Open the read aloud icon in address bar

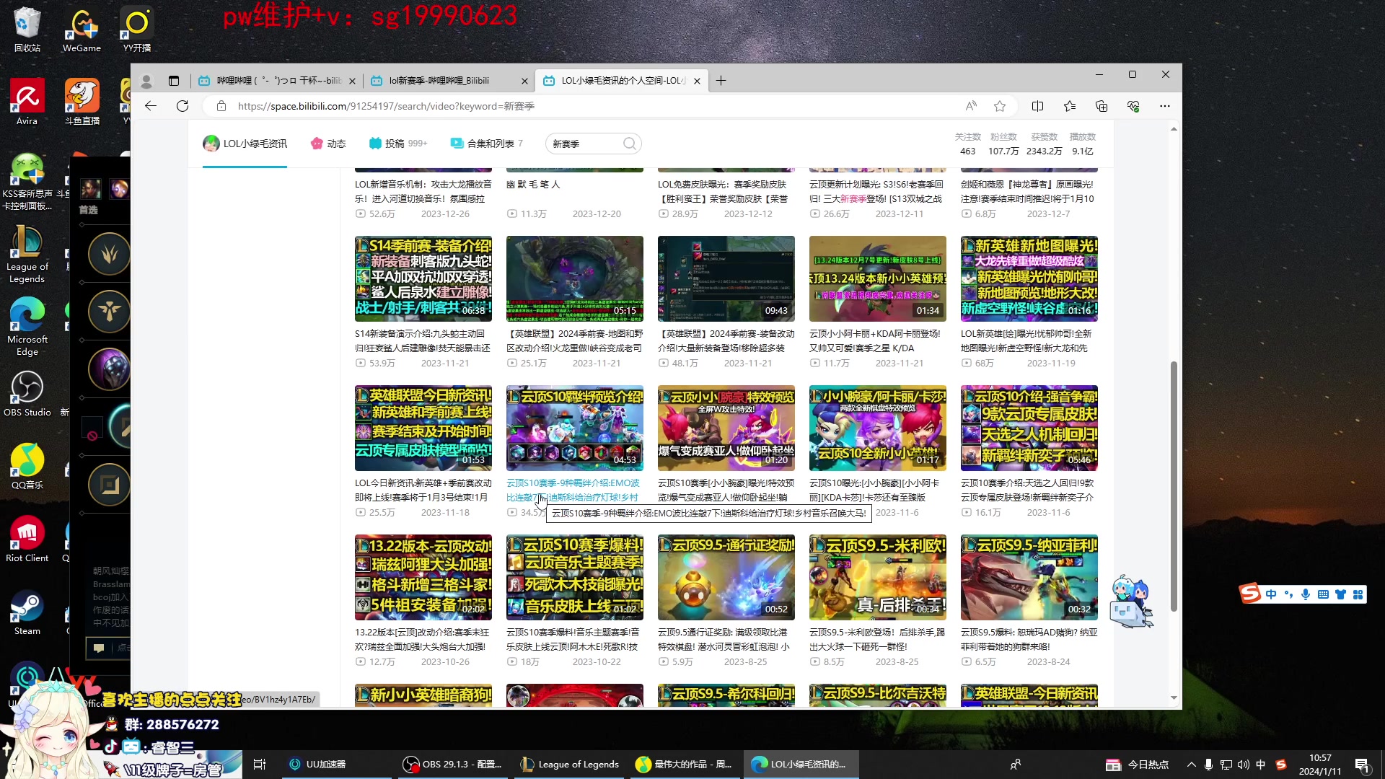click(x=971, y=106)
